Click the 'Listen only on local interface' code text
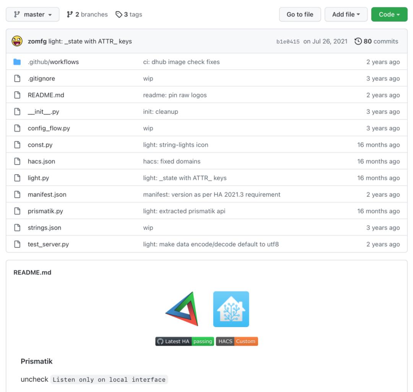 click(x=109, y=379)
